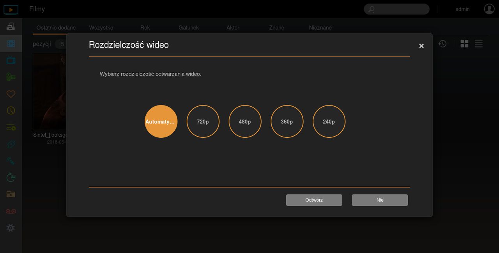Open the satellite broadcast sidebar icon
499x253 pixels.
pos(11,161)
